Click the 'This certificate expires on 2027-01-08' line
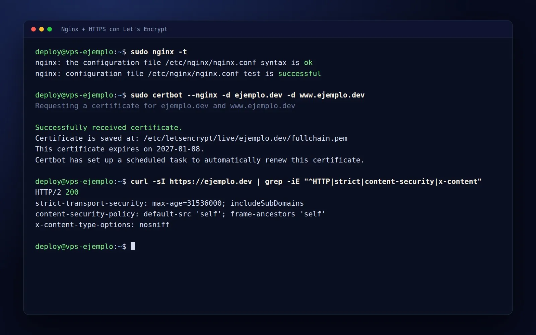Image resolution: width=536 pixels, height=335 pixels. tap(119, 149)
